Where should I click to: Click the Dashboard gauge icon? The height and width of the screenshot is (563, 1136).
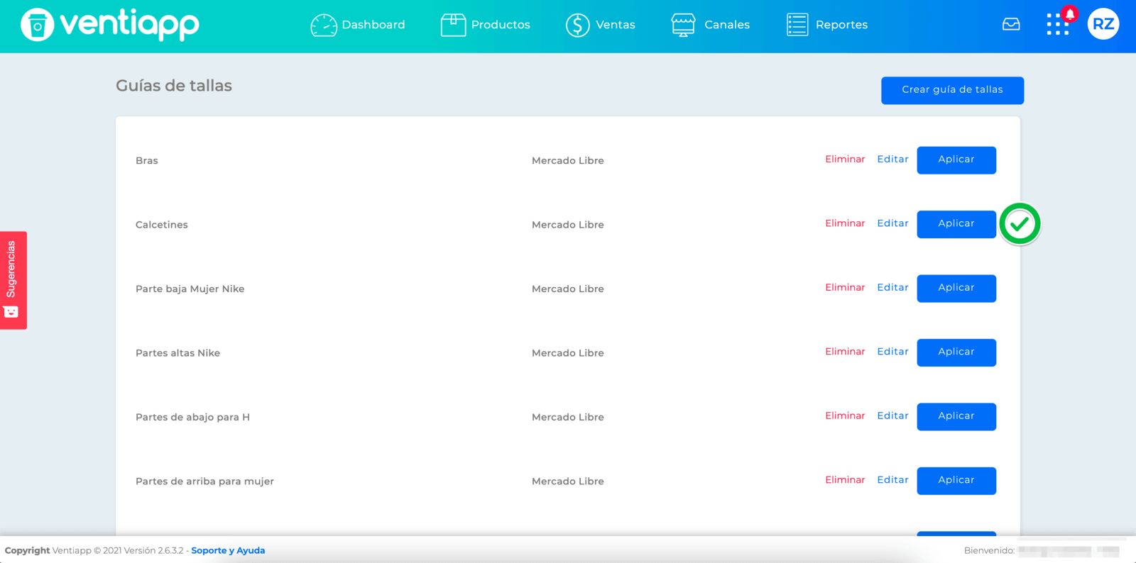[324, 25]
